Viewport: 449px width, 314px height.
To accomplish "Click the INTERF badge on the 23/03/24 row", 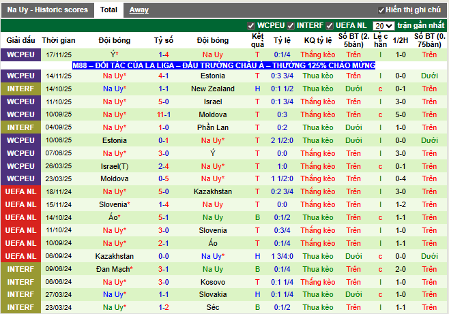I will click(20, 308).
